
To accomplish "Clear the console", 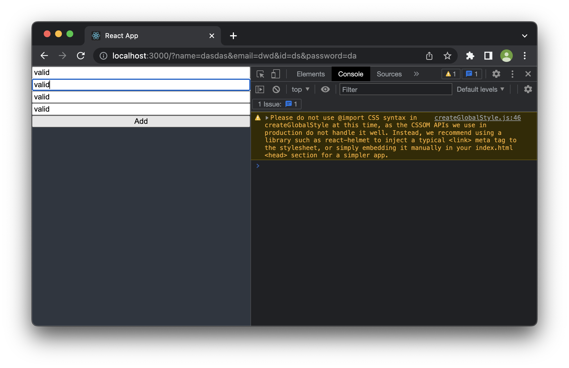I will [x=276, y=89].
